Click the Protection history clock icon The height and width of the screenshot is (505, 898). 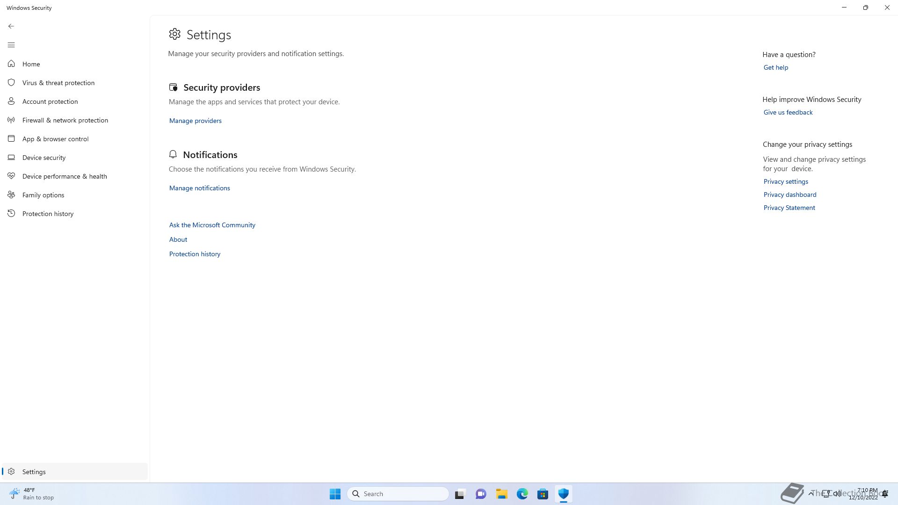pyautogui.click(x=11, y=213)
